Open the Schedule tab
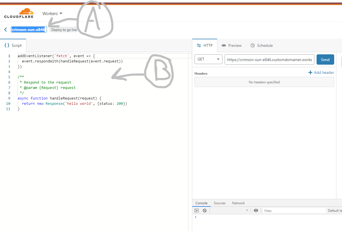Image resolution: width=342 pixels, height=231 pixels. point(262,45)
